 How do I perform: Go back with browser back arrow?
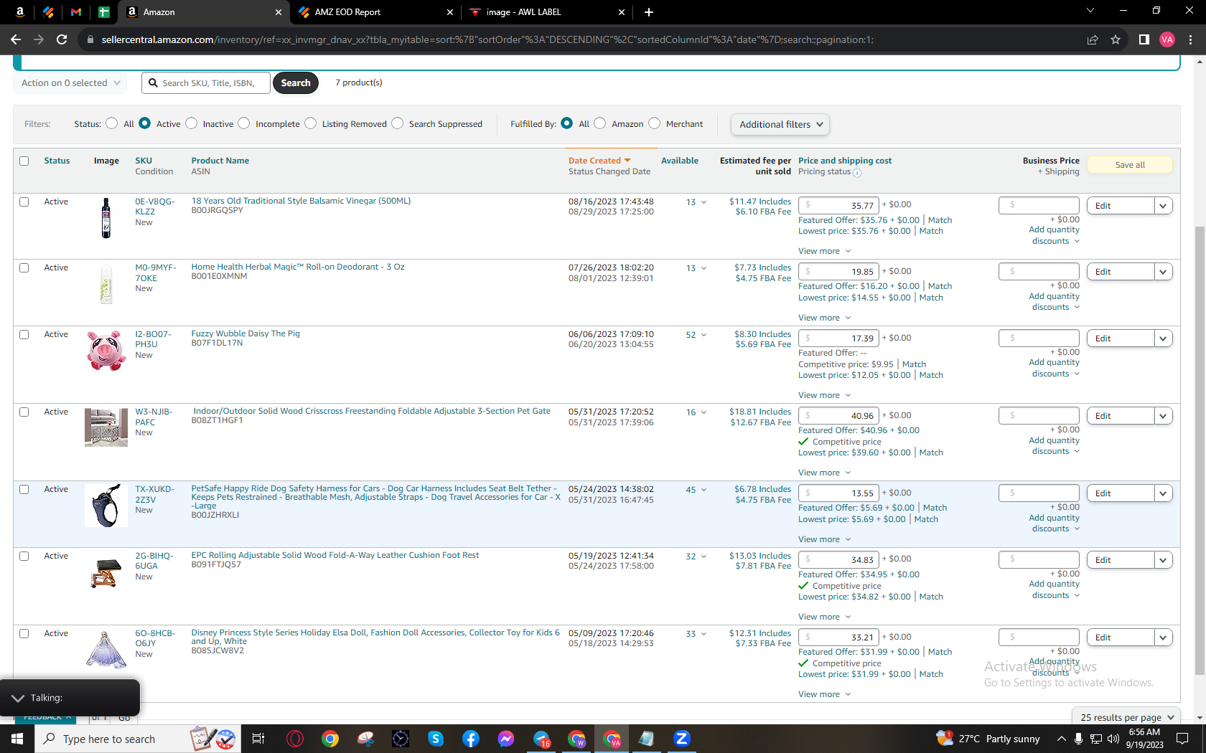[16, 39]
